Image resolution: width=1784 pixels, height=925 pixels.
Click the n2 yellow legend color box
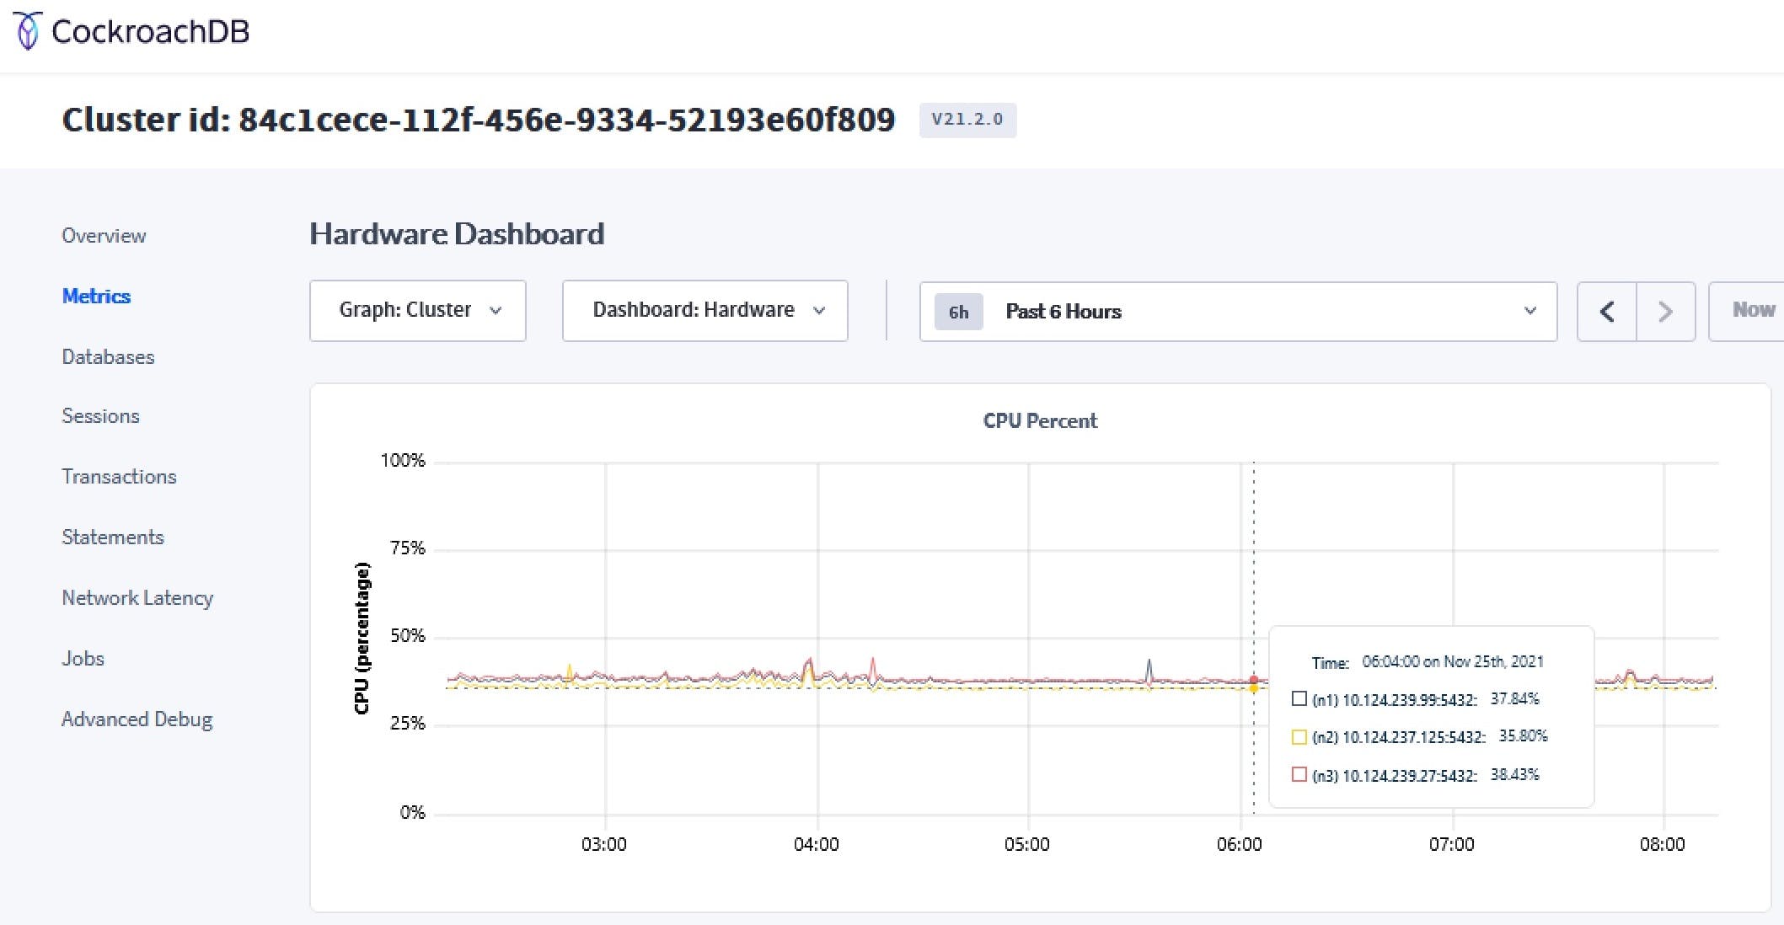click(1299, 737)
